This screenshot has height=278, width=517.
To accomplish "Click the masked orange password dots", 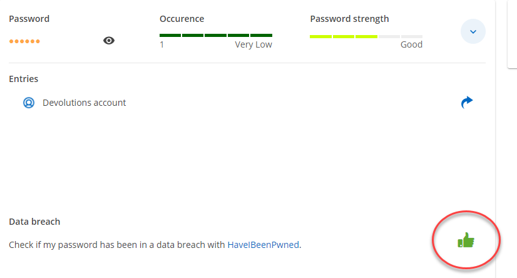I will point(24,41).
